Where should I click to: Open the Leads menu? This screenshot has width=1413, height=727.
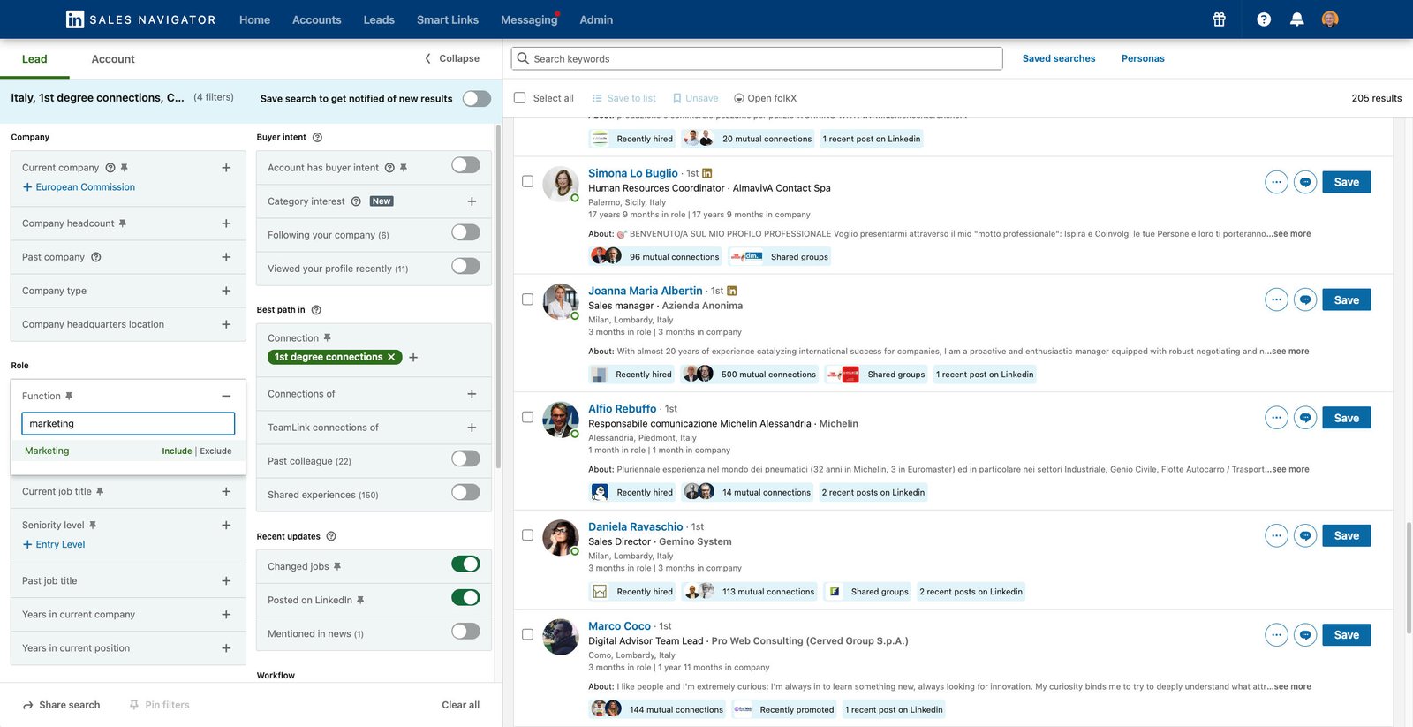point(379,19)
